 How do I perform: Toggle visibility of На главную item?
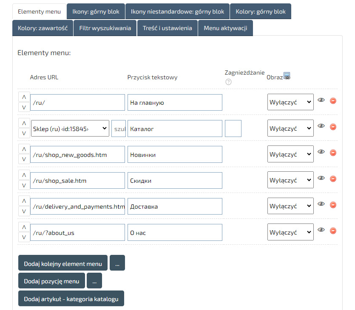[x=321, y=100]
